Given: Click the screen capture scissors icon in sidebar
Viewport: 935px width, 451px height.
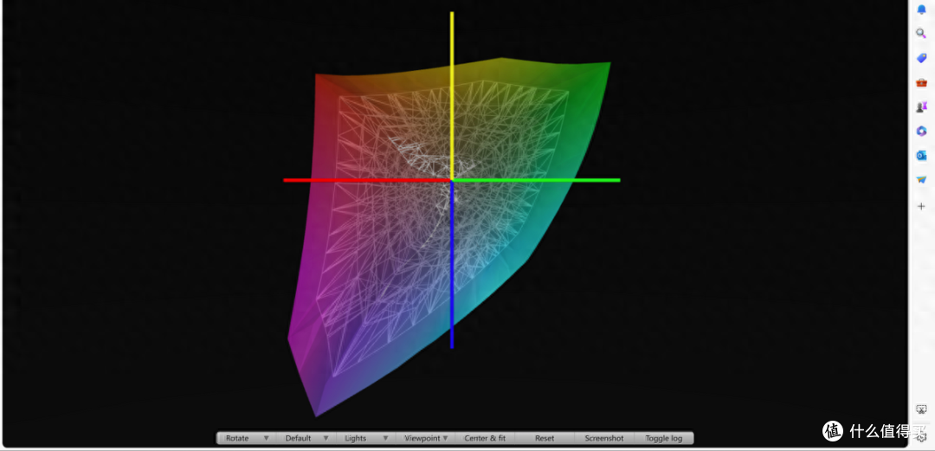Looking at the screenshot, I should tap(921, 409).
